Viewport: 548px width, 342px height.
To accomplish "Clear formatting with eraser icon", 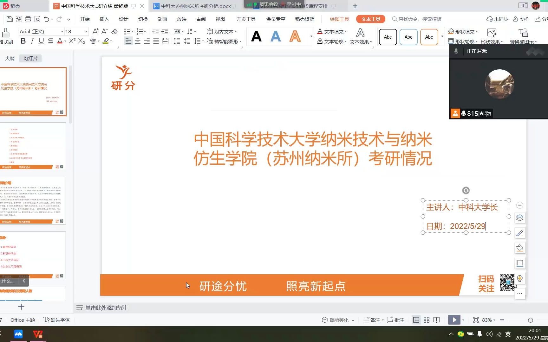I will (x=115, y=31).
